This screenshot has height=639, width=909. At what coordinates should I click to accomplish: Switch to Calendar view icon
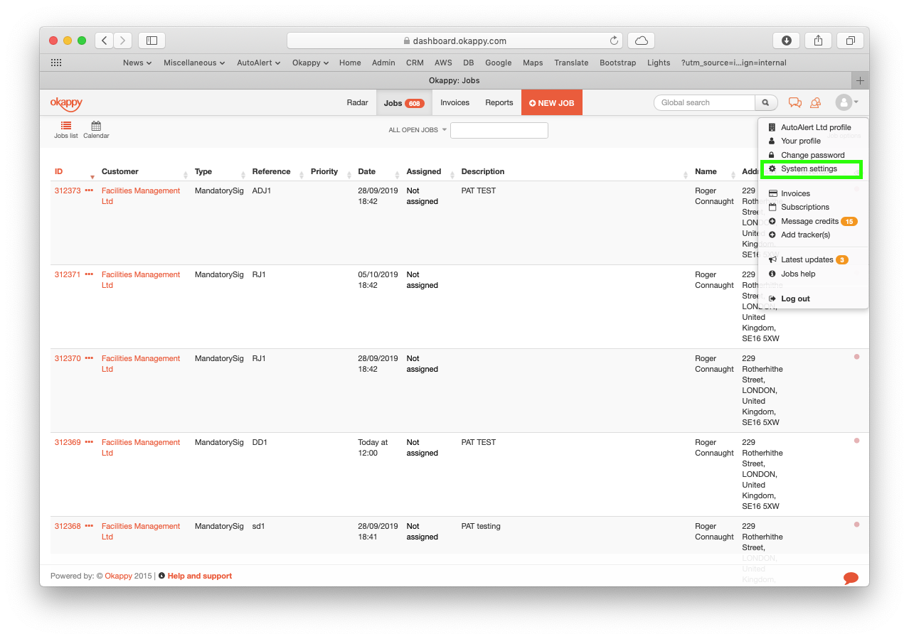click(x=96, y=129)
